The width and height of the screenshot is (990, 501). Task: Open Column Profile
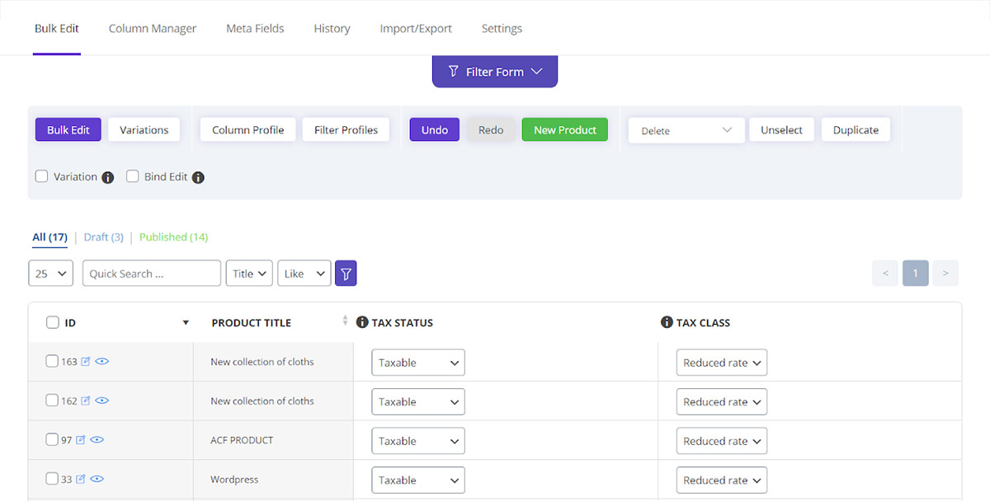point(248,129)
